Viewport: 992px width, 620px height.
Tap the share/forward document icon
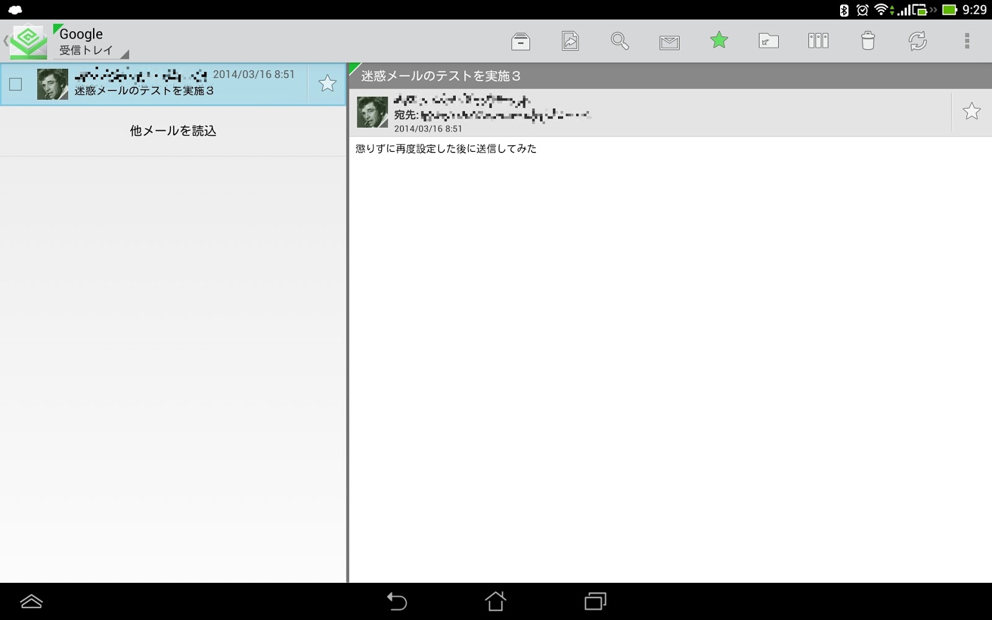coord(570,41)
